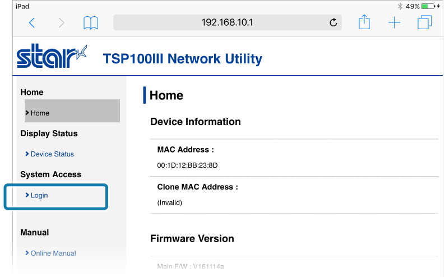Open the bookmarks book icon
Viewport: 445px width, 277px height.
(x=91, y=22)
